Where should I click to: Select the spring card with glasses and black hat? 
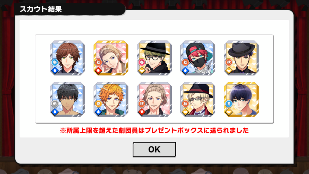154,58
